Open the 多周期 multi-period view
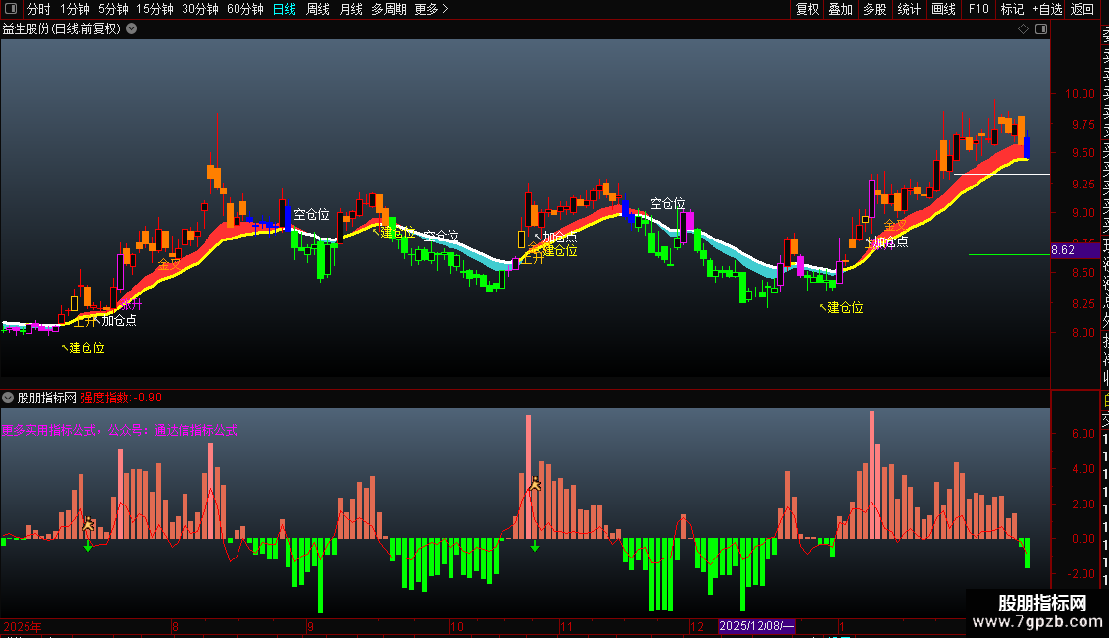 (389, 9)
